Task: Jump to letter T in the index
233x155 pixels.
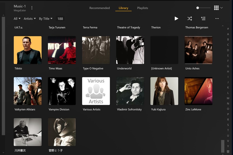Action: tap(228, 130)
